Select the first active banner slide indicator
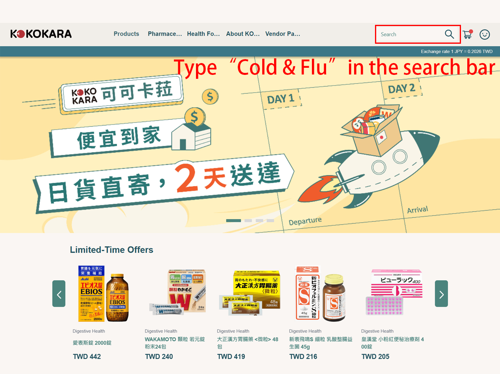The width and height of the screenshot is (500, 374). tap(233, 221)
